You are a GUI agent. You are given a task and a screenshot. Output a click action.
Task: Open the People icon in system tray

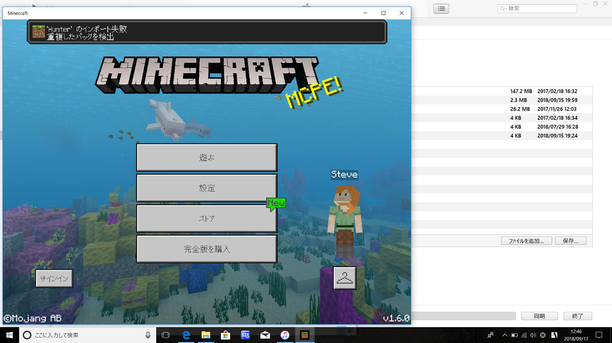pos(491,335)
